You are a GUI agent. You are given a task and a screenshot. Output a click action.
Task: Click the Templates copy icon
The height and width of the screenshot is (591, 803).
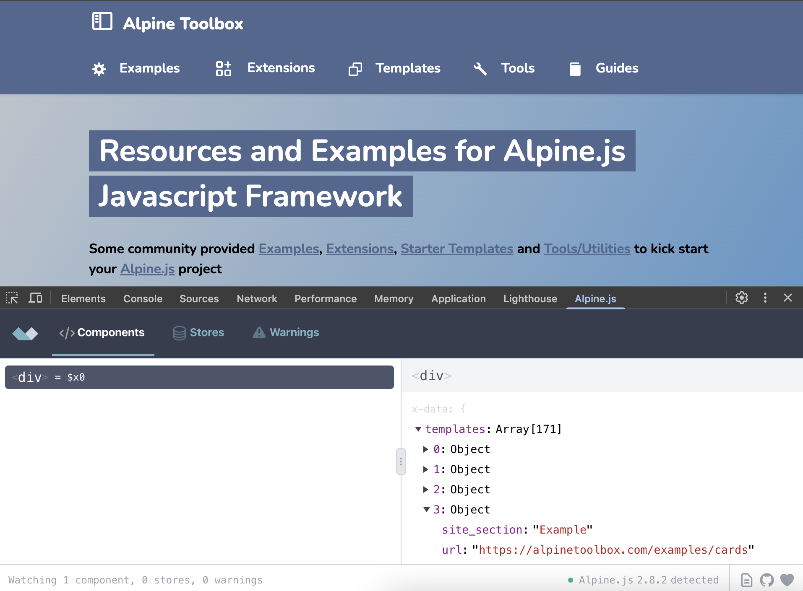click(355, 69)
